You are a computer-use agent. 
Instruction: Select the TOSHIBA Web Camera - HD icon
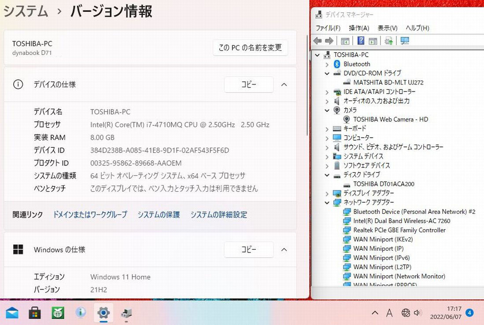347,119
